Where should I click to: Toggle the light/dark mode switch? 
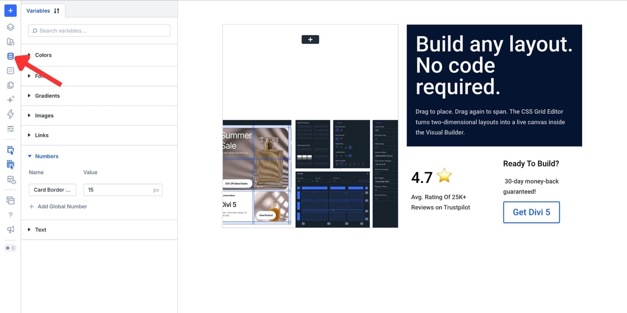pos(10,248)
